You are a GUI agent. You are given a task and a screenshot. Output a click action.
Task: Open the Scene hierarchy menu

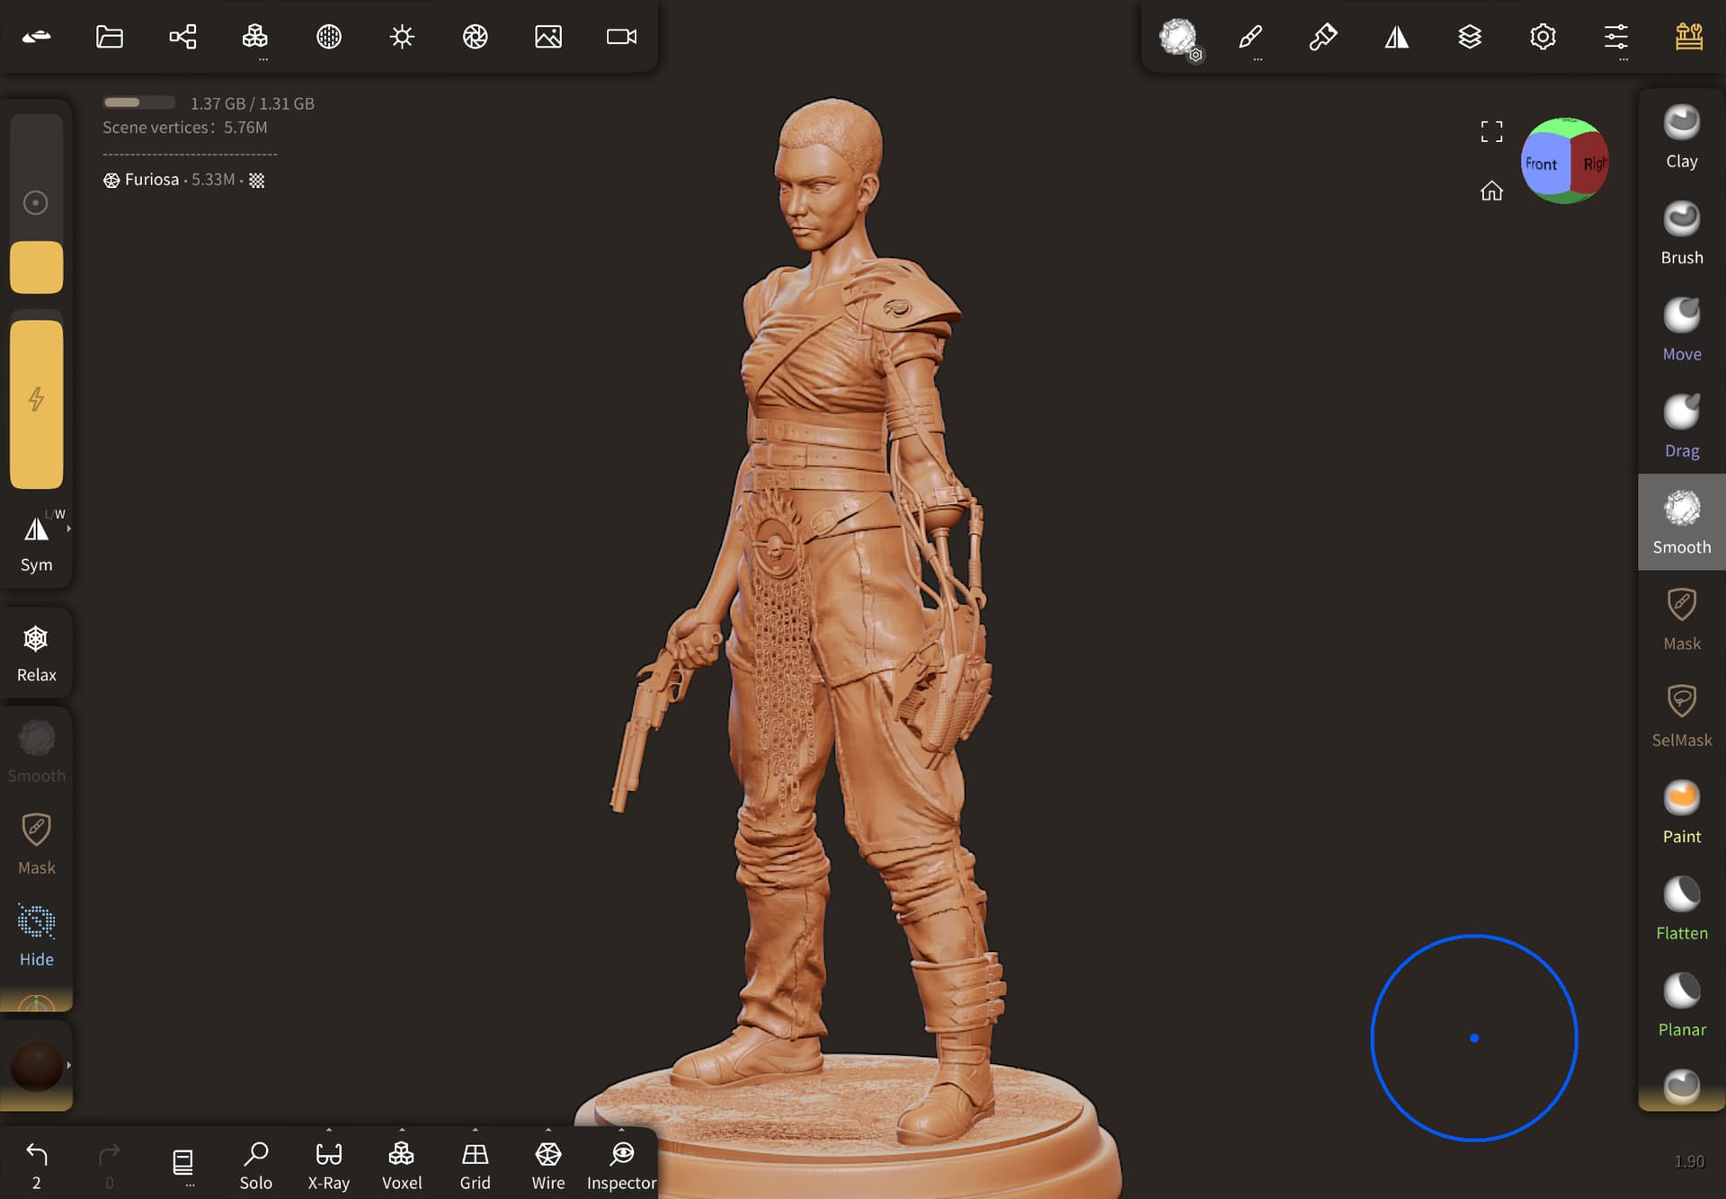tap(182, 37)
